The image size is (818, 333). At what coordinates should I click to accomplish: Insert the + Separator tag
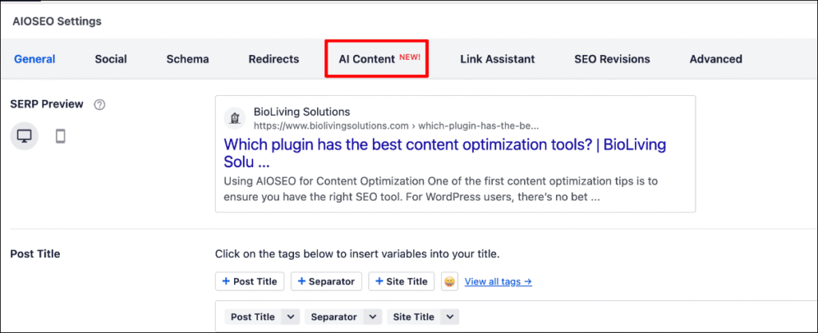(x=326, y=281)
